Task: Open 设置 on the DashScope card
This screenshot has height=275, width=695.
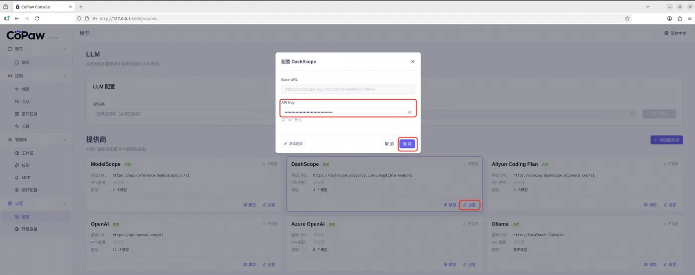Action: pos(469,205)
